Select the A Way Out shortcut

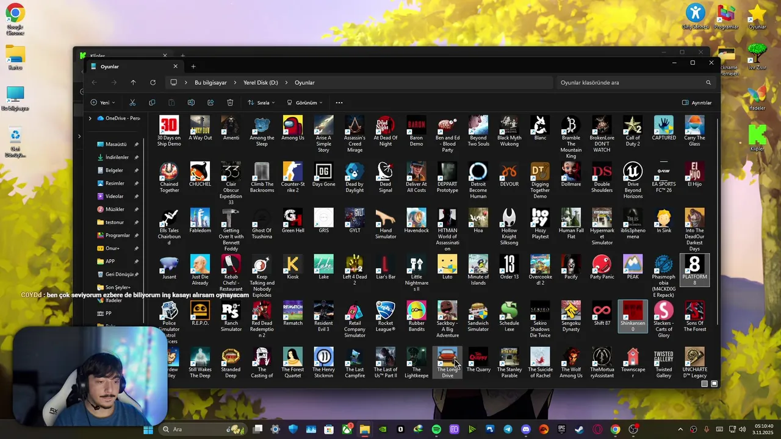pos(200,129)
